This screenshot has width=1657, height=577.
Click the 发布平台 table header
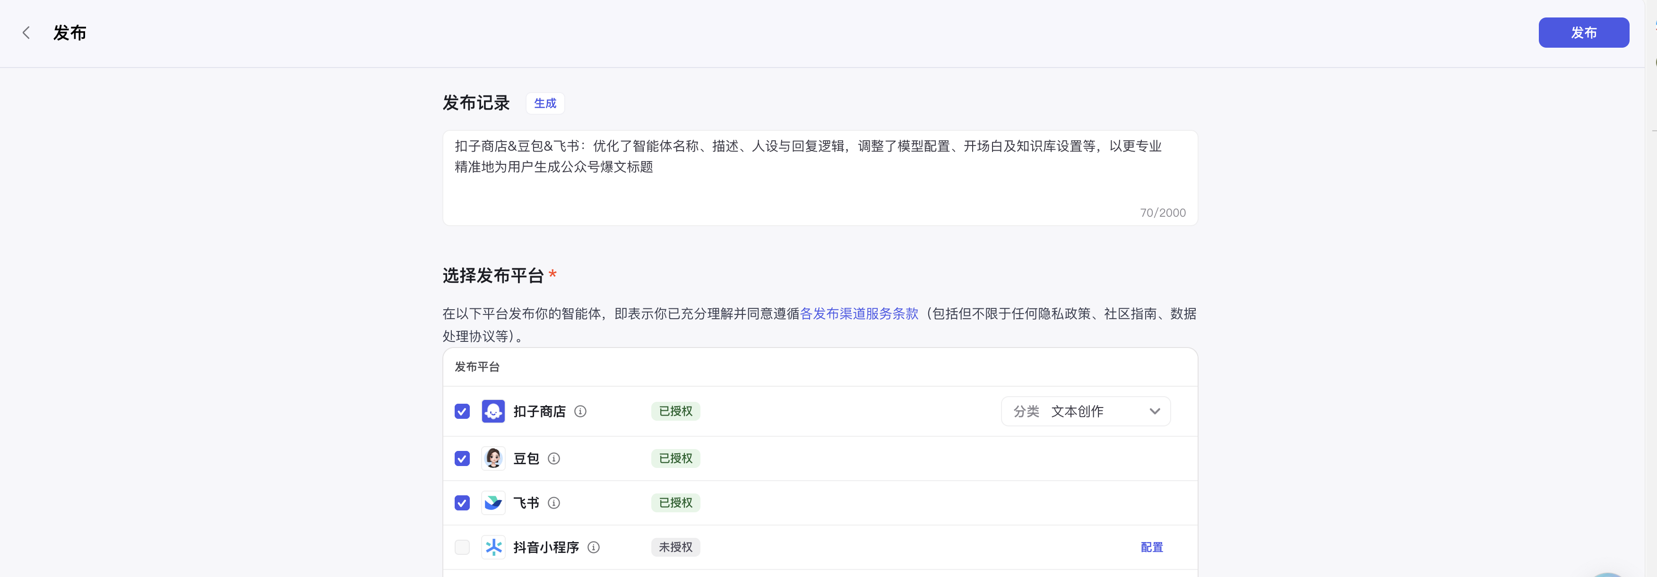point(477,367)
